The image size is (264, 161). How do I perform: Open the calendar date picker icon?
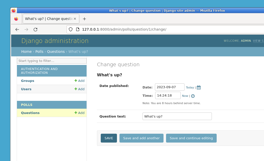click(198, 87)
